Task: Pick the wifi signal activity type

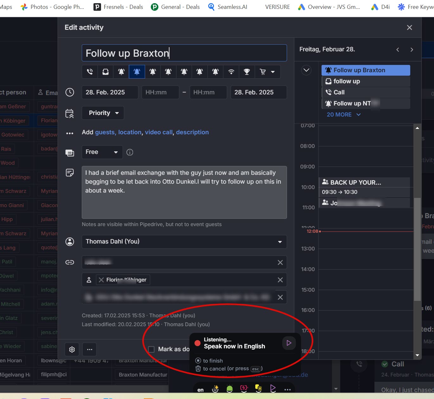Action: tap(231, 72)
